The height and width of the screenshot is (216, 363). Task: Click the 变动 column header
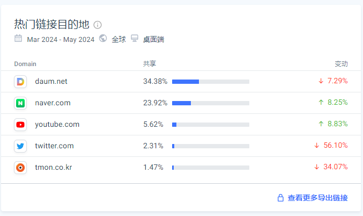341,64
